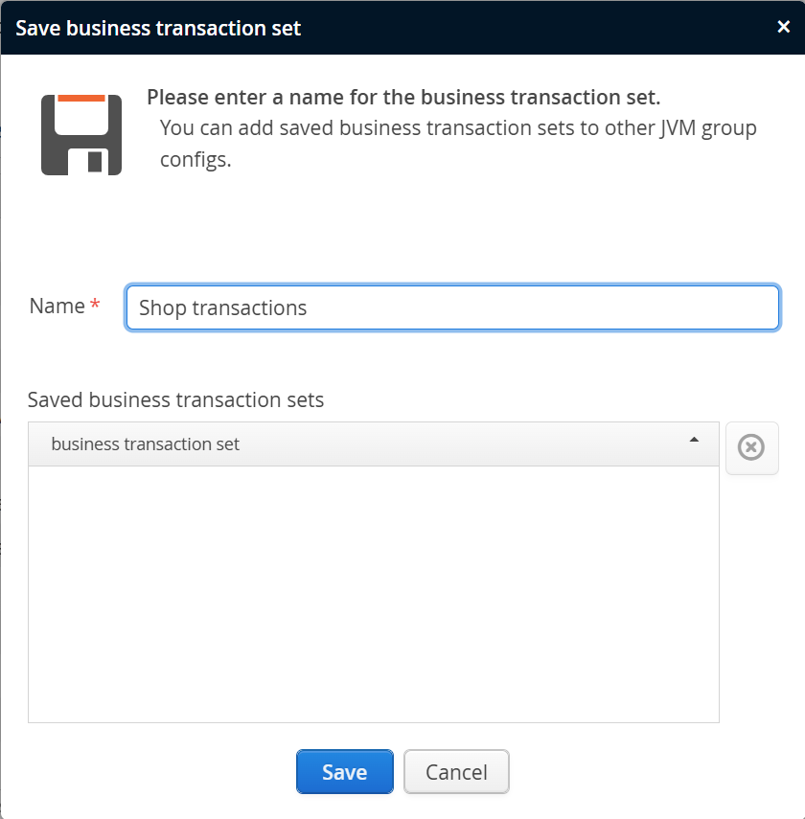The width and height of the screenshot is (805, 819).
Task: Click the word configs in description
Action: point(195,160)
